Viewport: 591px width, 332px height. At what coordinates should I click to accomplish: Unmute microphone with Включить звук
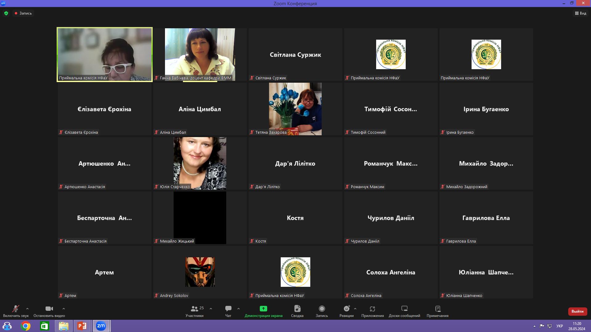[x=16, y=311]
